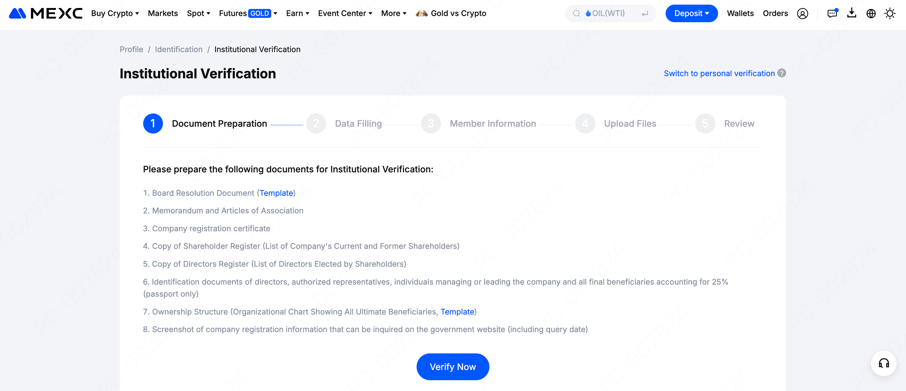Click the download app icon

(x=851, y=13)
